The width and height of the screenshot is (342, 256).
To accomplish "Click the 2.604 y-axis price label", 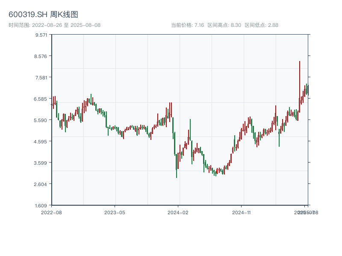I will (x=41, y=184).
